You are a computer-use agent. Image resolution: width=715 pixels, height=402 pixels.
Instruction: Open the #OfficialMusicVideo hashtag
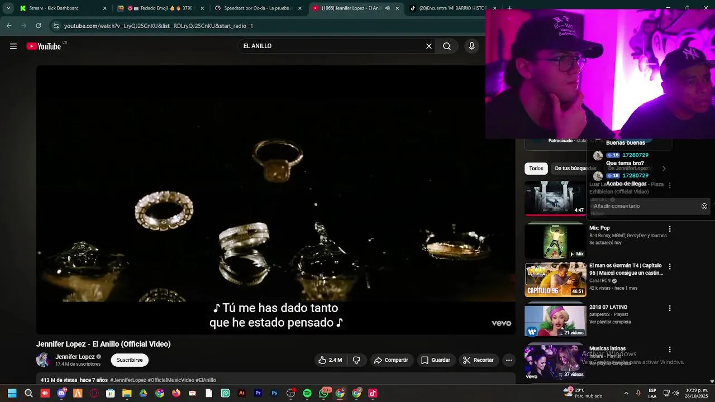(x=171, y=380)
